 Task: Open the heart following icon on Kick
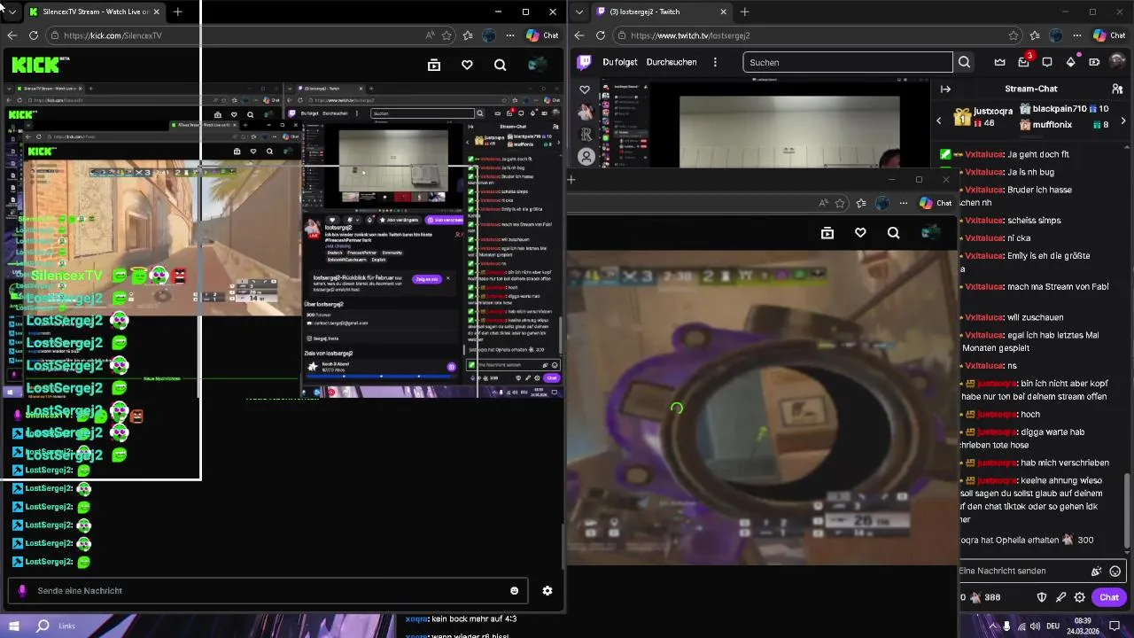click(x=467, y=65)
